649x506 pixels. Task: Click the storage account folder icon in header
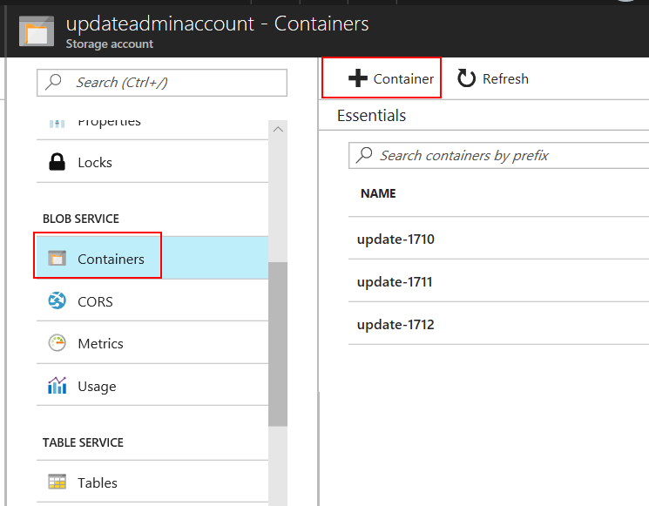(37, 31)
